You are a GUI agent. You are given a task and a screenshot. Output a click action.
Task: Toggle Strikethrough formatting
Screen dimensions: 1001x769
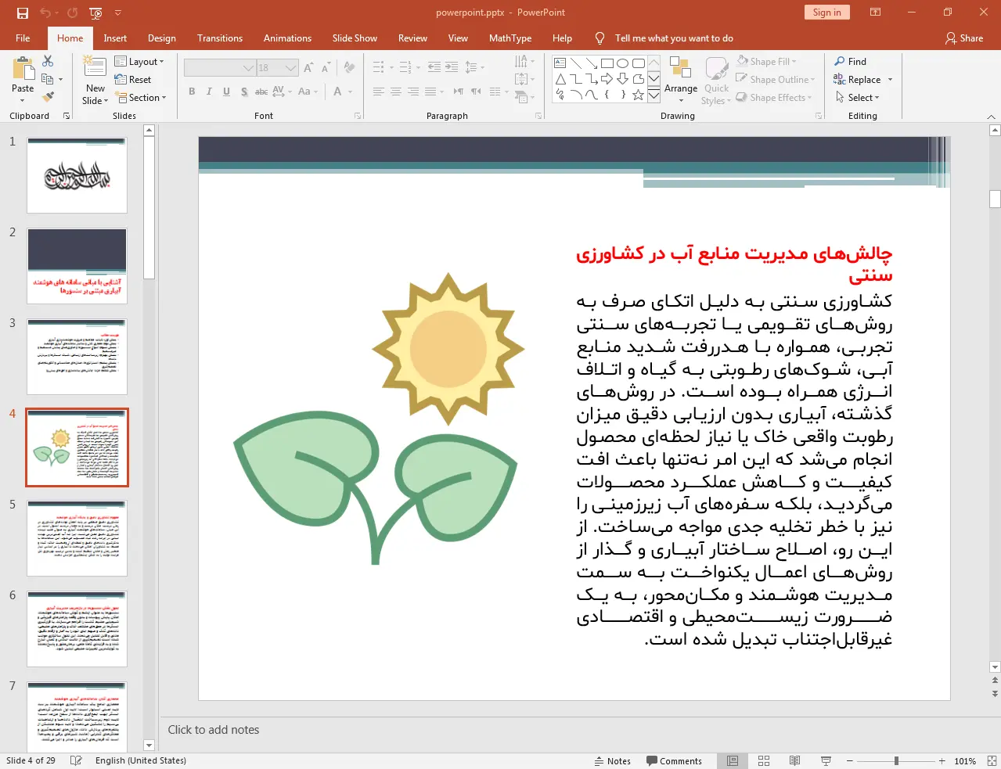(x=261, y=92)
